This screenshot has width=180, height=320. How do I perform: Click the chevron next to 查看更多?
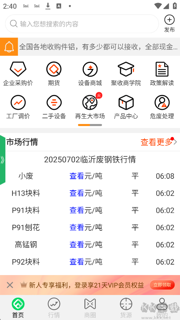tap(175, 142)
